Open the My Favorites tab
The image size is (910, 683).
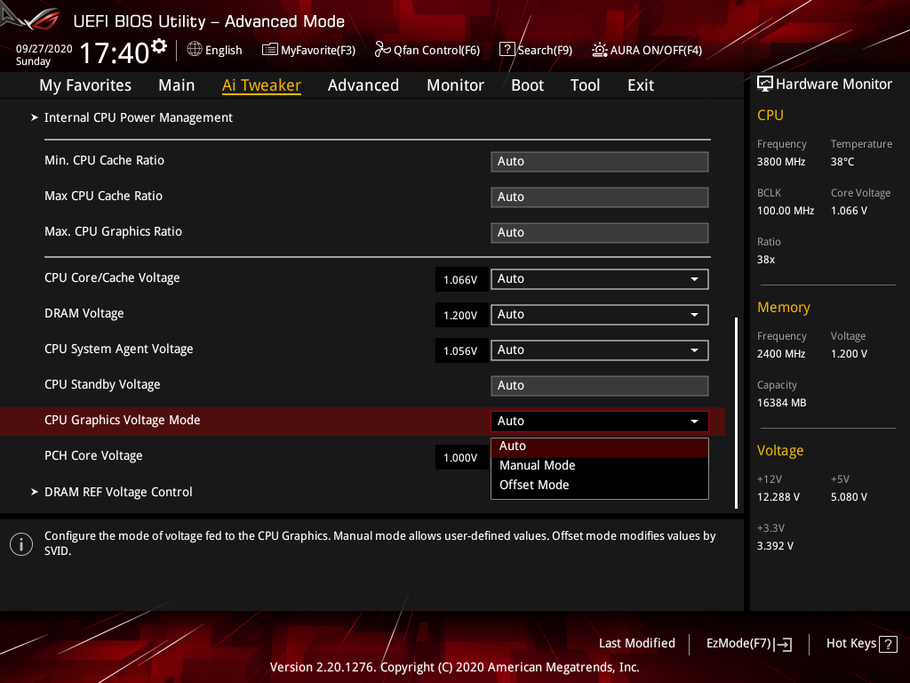coord(85,85)
